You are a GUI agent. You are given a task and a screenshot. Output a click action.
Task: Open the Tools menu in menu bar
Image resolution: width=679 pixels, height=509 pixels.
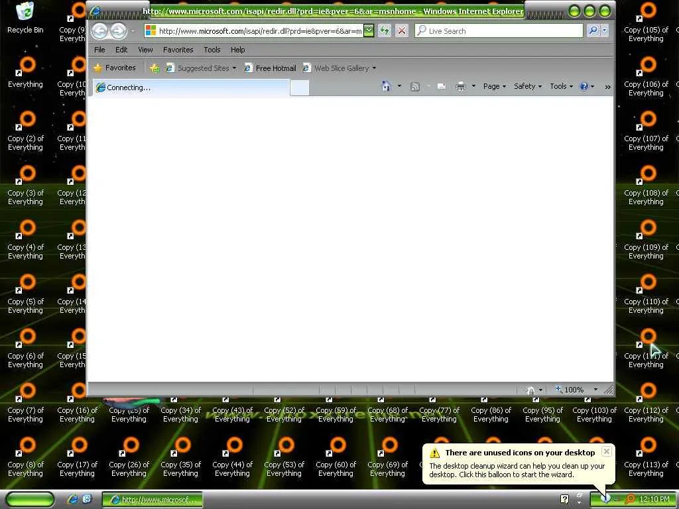point(212,50)
